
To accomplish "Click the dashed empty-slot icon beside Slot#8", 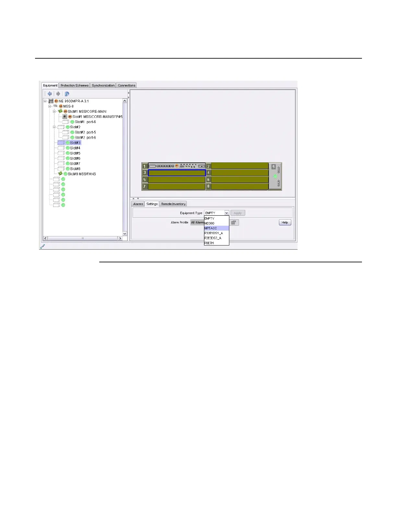I will 61,169.
